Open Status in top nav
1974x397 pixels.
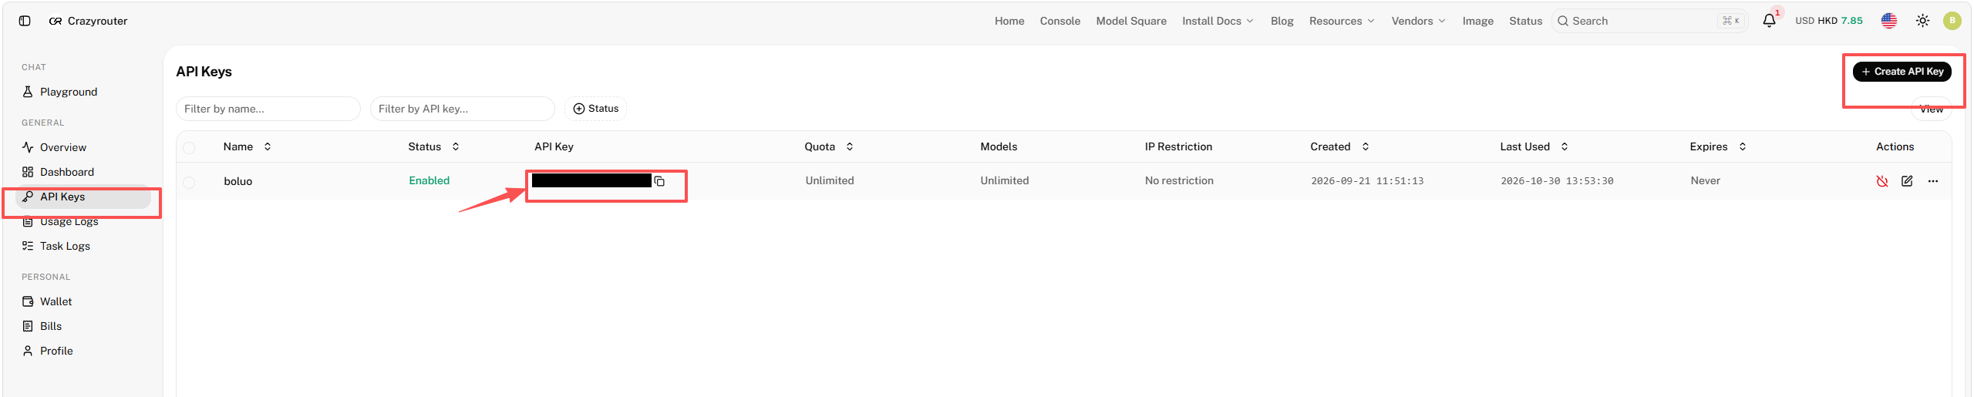click(x=1525, y=21)
